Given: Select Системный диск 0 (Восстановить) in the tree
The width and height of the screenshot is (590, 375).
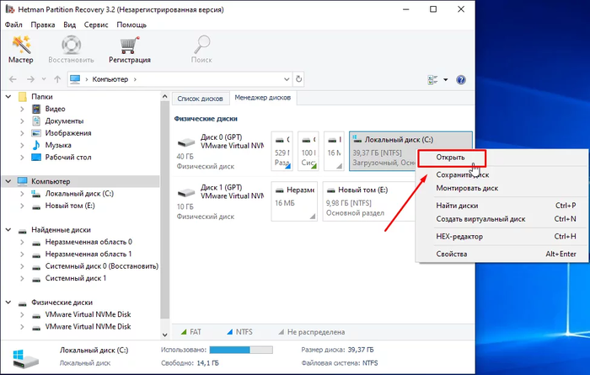Looking at the screenshot, I should [x=101, y=266].
